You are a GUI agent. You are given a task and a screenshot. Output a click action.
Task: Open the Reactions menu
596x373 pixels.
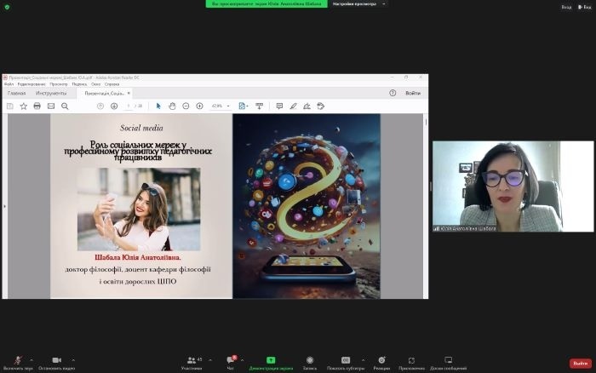coord(381,361)
